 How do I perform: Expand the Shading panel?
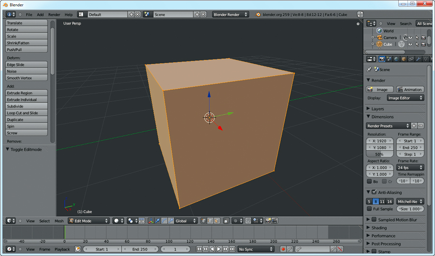click(x=379, y=228)
